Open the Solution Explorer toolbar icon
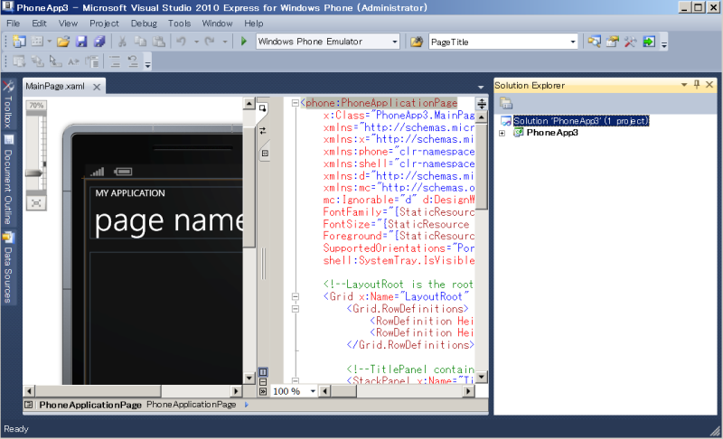 (x=594, y=42)
